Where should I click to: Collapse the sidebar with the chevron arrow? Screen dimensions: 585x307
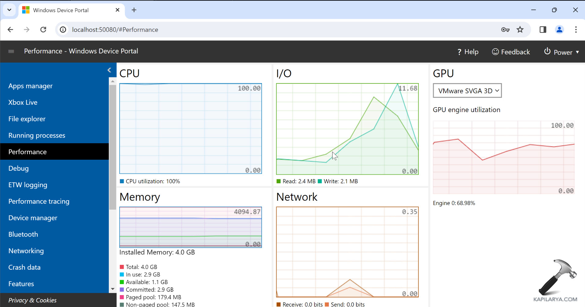tap(109, 70)
